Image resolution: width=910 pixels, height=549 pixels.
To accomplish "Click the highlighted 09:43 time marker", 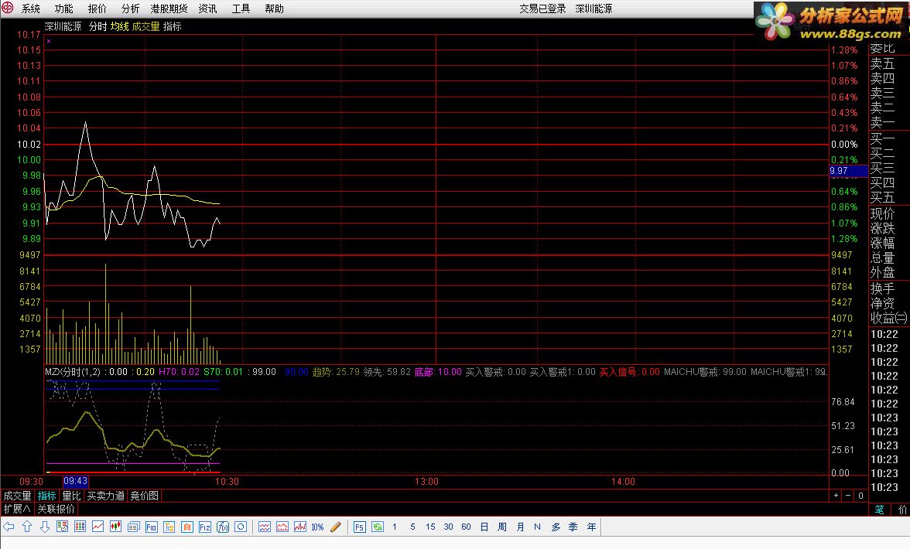I will pyautogui.click(x=76, y=481).
